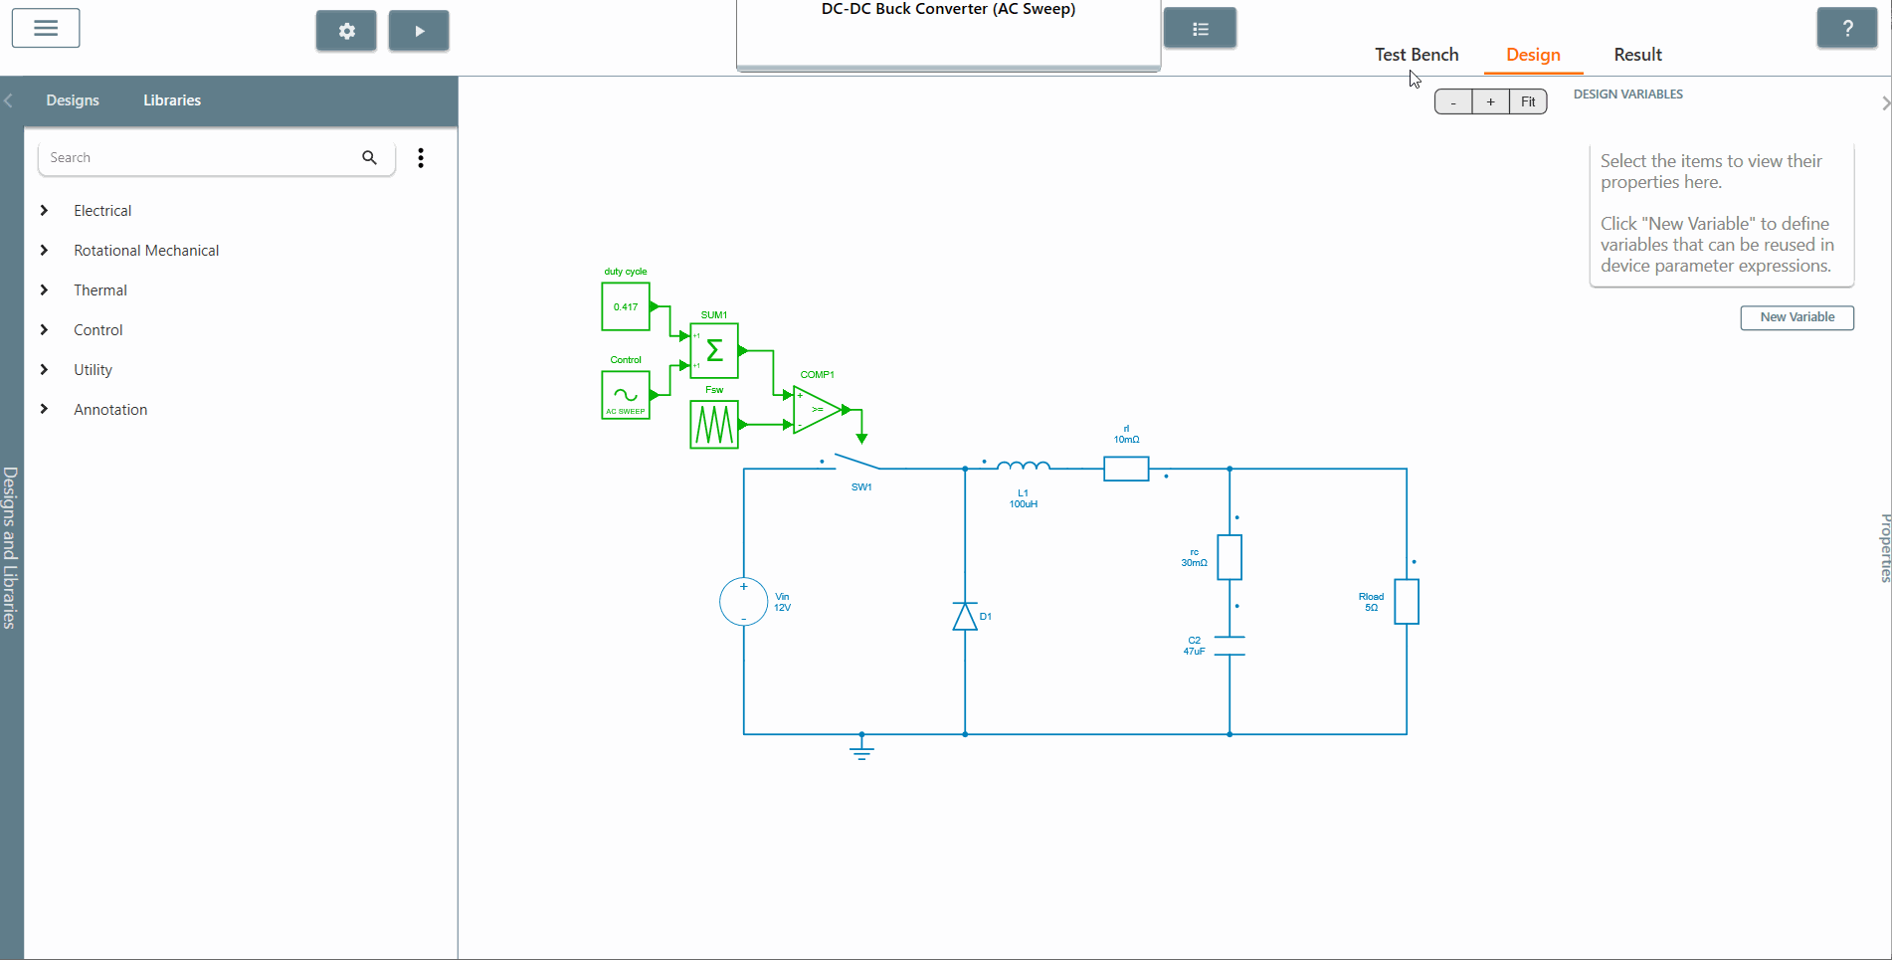The image size is (1892, 960).
Task: Open the test bench list icon
Action: click(x=1199, y=27)
